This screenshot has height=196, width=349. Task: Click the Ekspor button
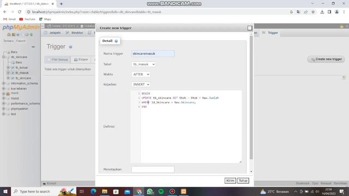pyautogui.click(x=81, y=59)
